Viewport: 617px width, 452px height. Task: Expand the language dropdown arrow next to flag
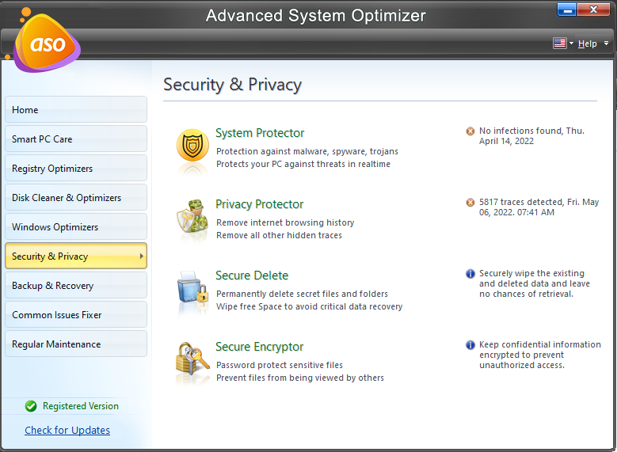[x=571, y=44]
